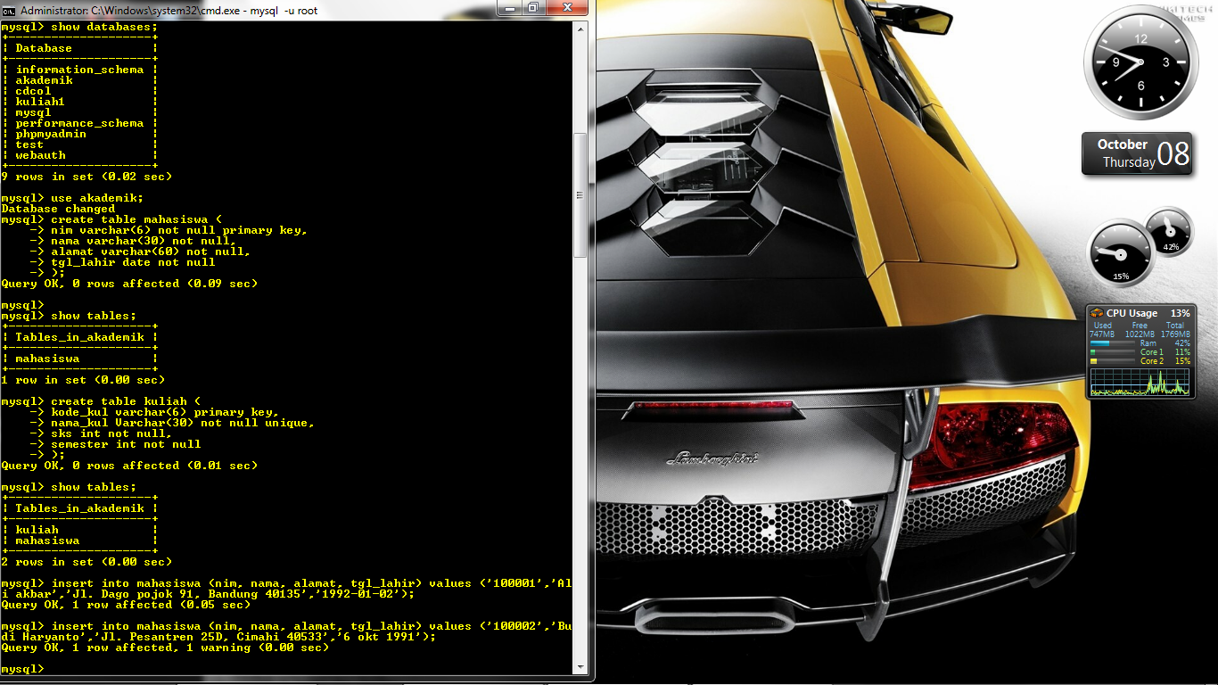The image size is (1218, 685).
Task: Click the Core 1 usage bar
Action: (1113, 352)
